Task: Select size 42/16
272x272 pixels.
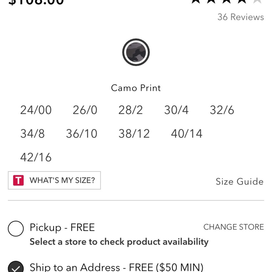Action: point(36,157)
